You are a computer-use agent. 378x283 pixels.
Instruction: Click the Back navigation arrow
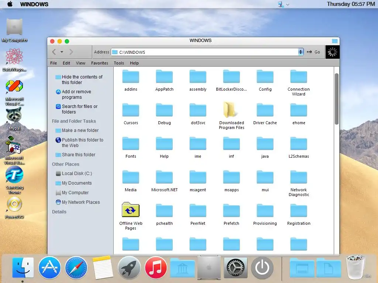54,52
